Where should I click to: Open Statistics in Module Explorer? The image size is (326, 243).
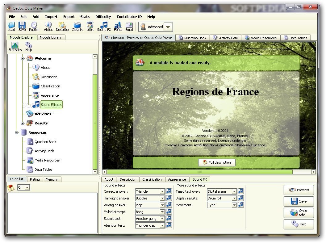coord(15,47)
